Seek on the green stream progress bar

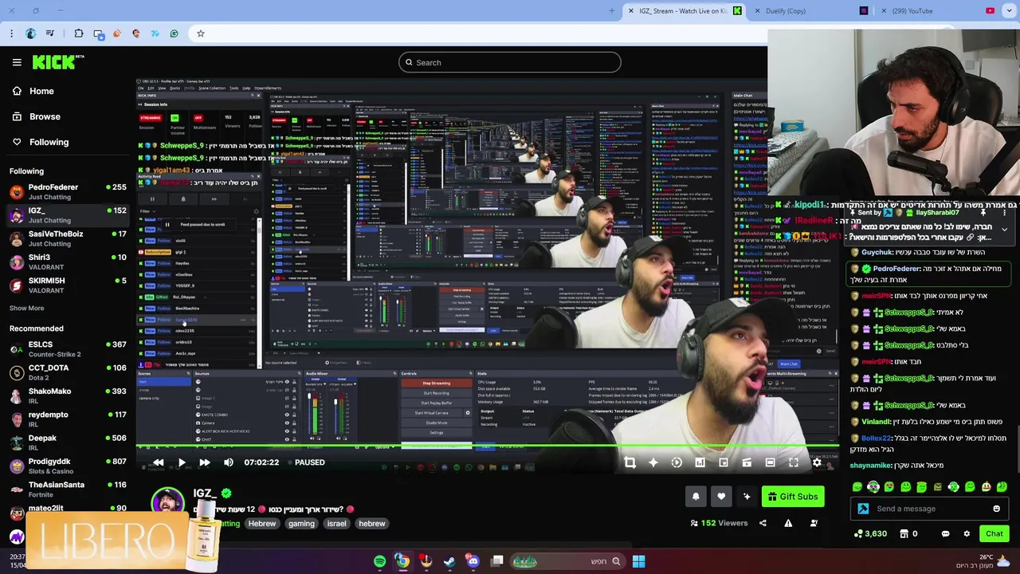click(486, 446)
